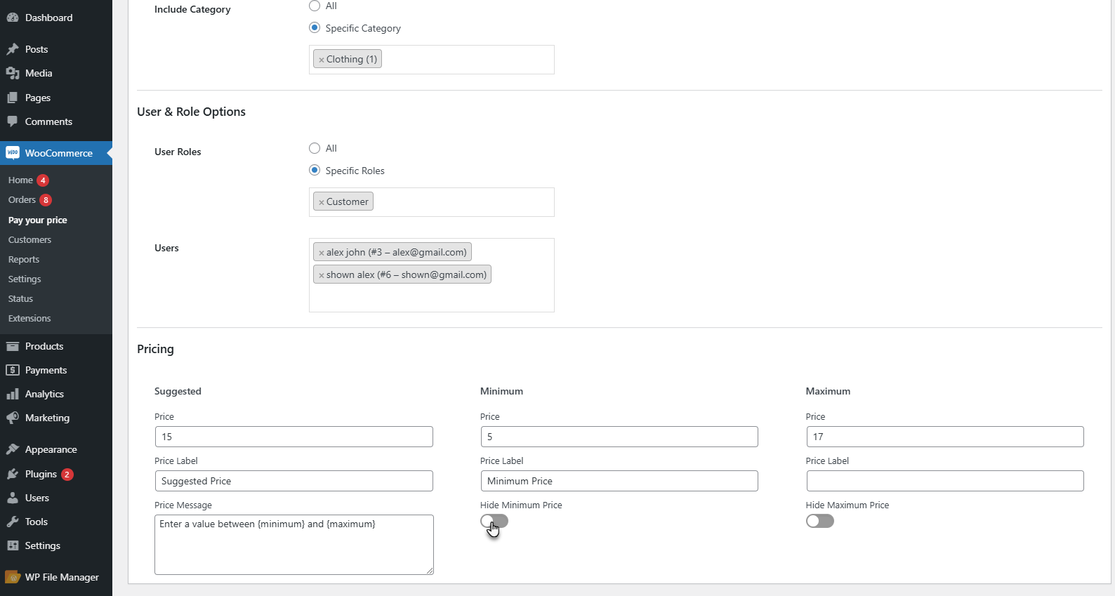Open WooCommerce Extensions submenu item

click(x=29, y=318)
